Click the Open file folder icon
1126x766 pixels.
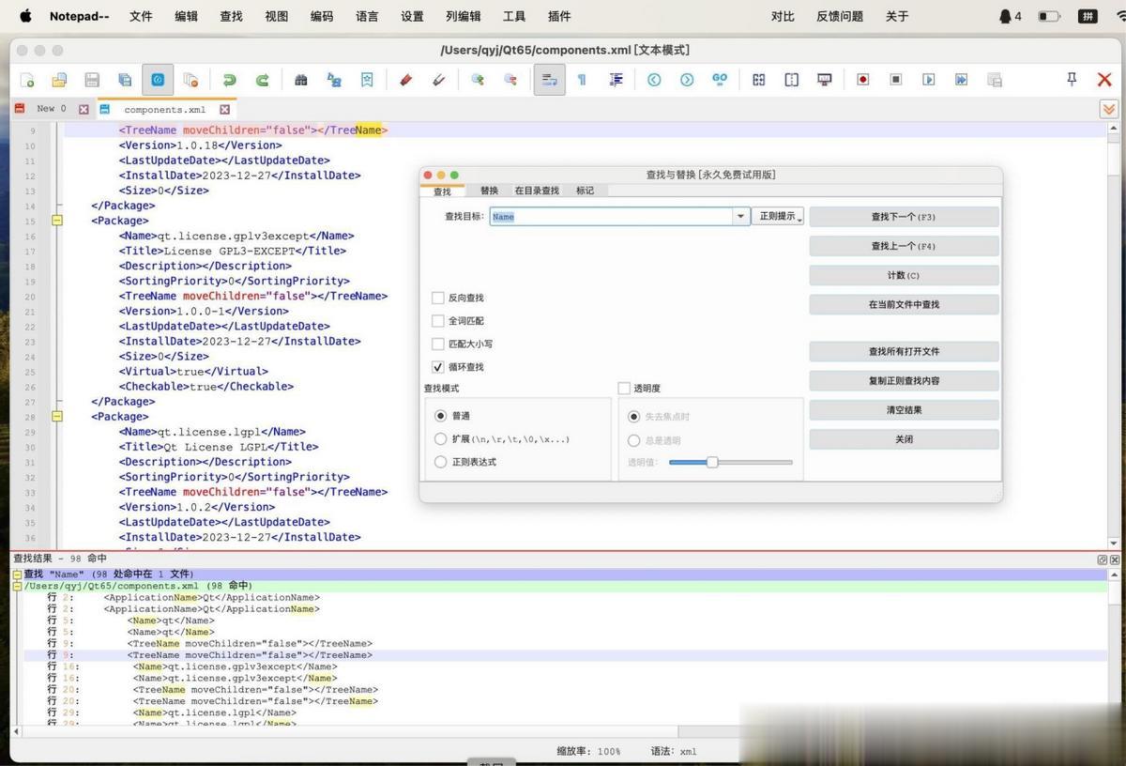tap(59, 80)
